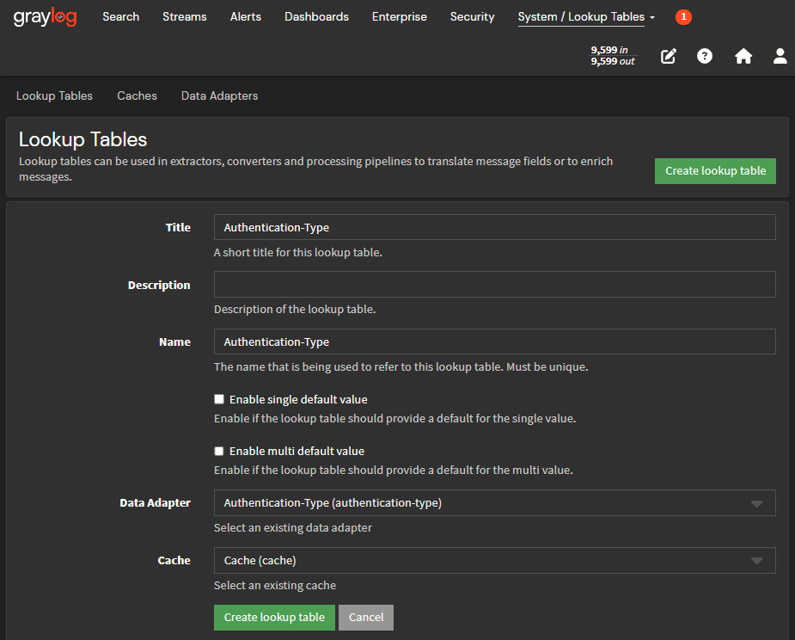Screen dimensions: 795x640
Task: Open the Dashboards menu item
Action: (316, 17)
